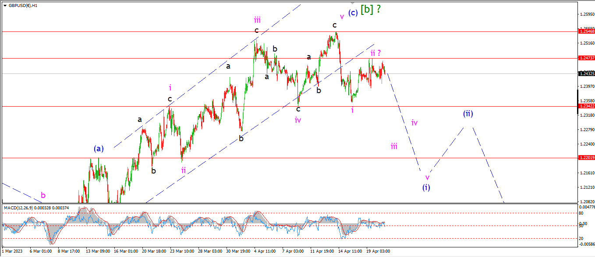Click the red 1.25468 price level tag
Screen dimensions: 595x257
coord(586,31)
